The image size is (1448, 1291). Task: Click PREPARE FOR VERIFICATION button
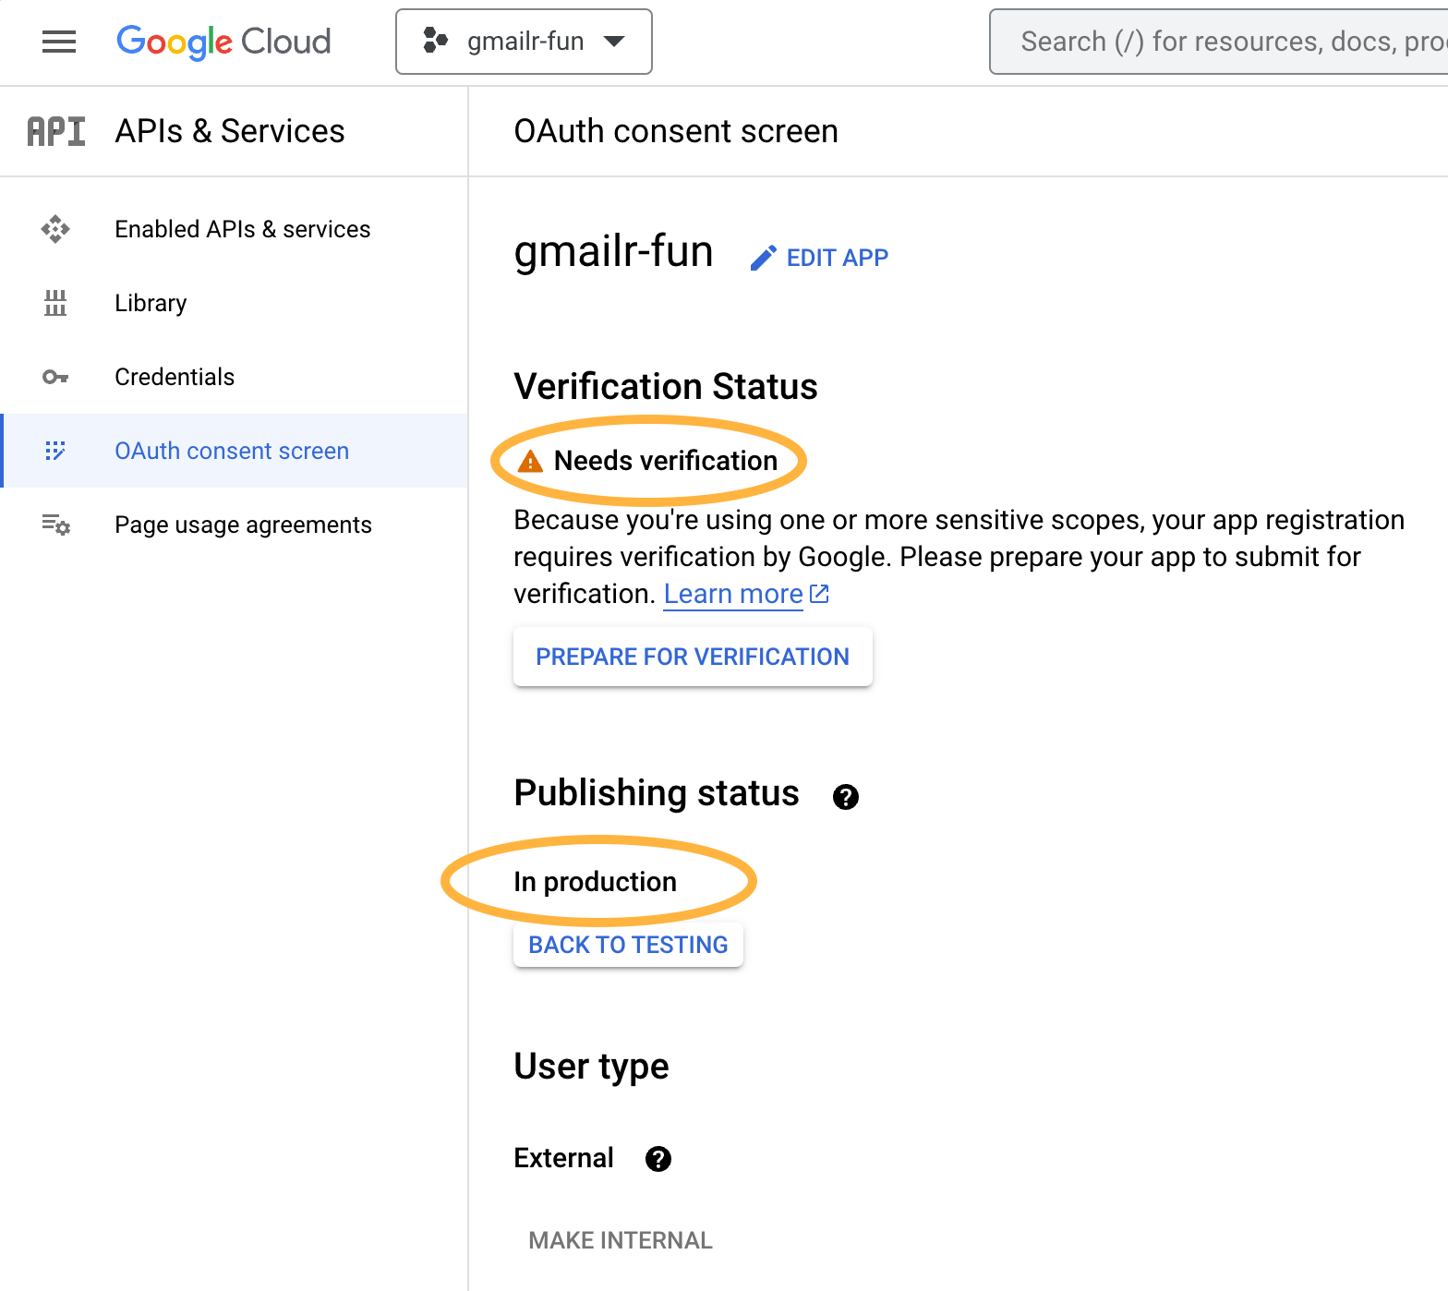[693, 657]
